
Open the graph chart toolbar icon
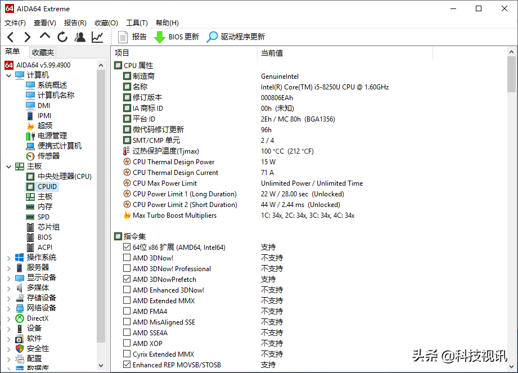click(x=97, y=37)
